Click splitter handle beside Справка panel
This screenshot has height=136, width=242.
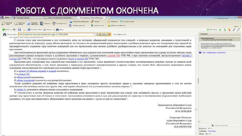(198, 81)
